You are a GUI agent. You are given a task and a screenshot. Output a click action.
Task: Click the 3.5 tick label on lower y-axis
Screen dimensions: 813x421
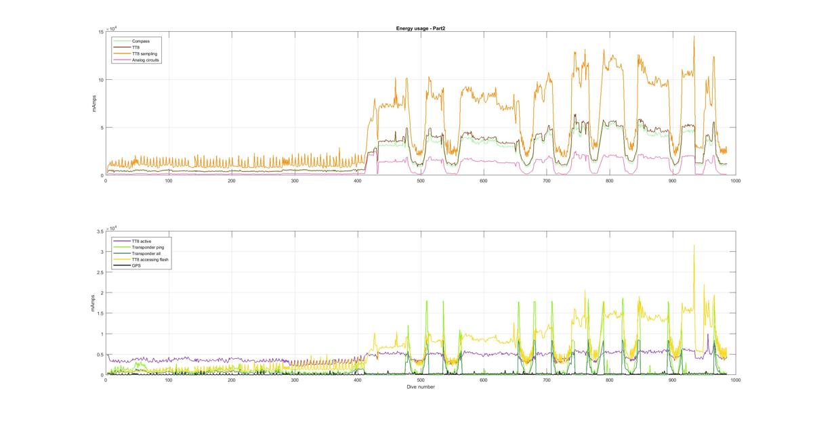(100, 231)
